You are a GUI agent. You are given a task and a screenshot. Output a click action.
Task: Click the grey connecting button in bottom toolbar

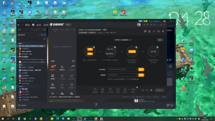pyautogui.click(x=159, y=90)
